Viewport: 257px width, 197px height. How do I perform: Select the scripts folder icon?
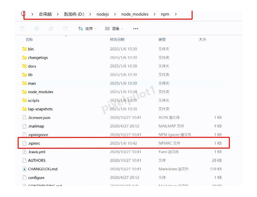[24, 100]
